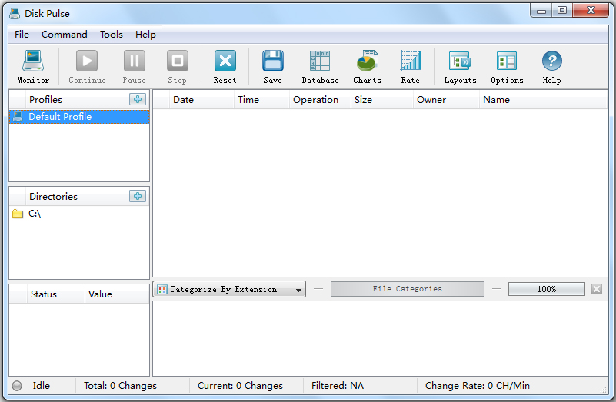Click the gray idle status indicator
616x402 pixels.
(x=17, y=386)
